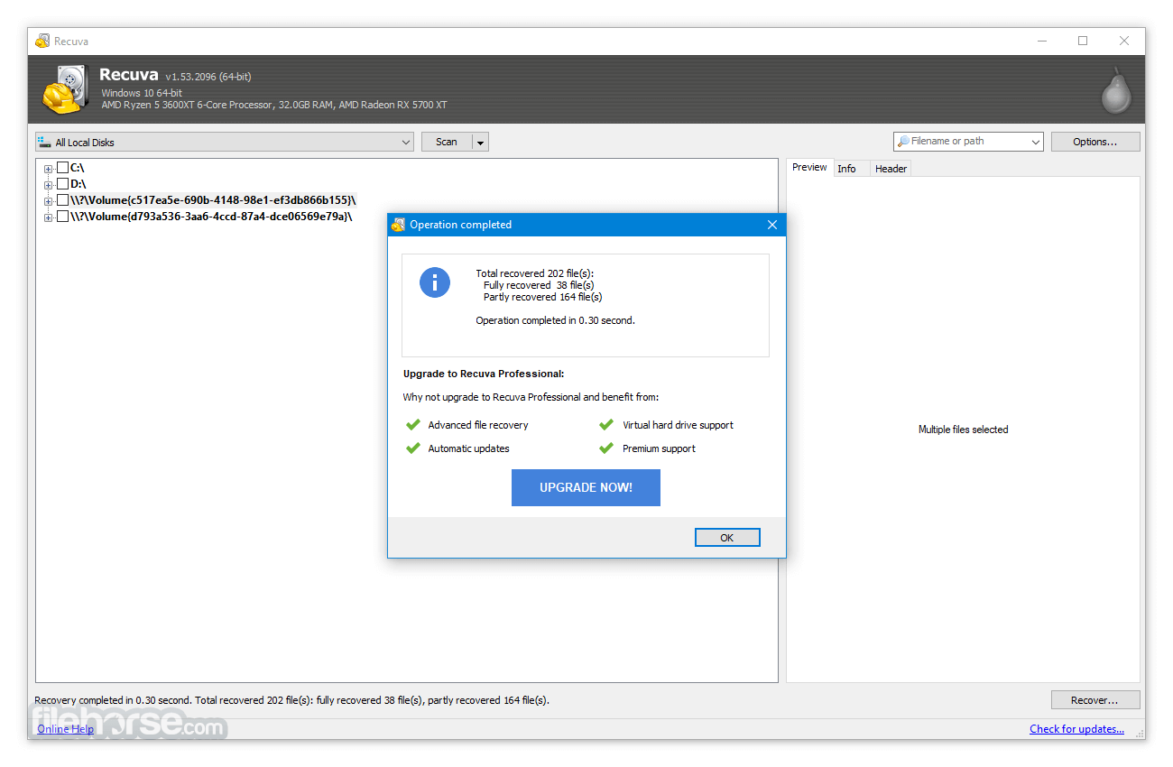Click the Scan button

coord(447,142)
